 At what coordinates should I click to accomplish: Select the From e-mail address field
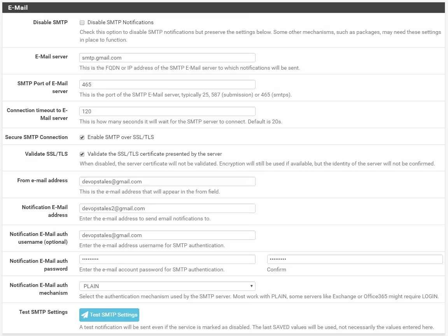tap(167, 181)
